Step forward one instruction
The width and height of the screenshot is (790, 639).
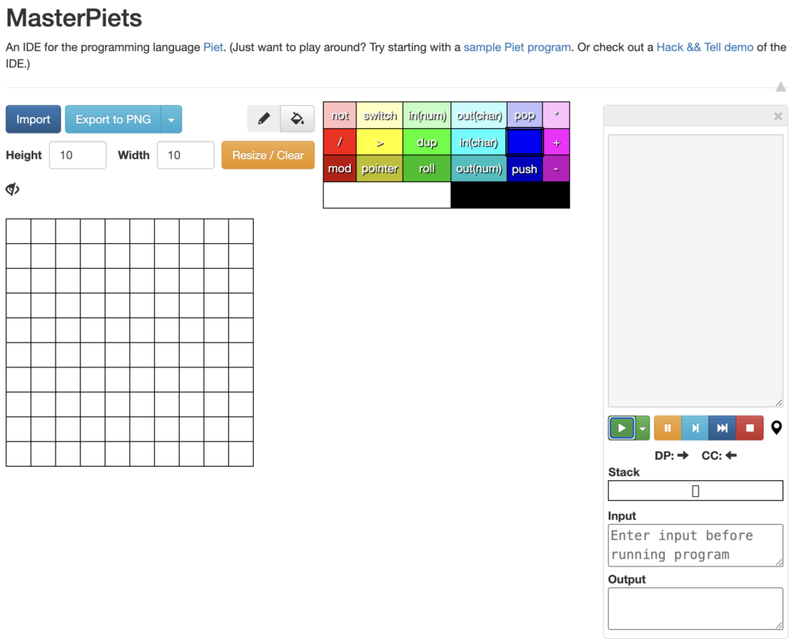695,428
